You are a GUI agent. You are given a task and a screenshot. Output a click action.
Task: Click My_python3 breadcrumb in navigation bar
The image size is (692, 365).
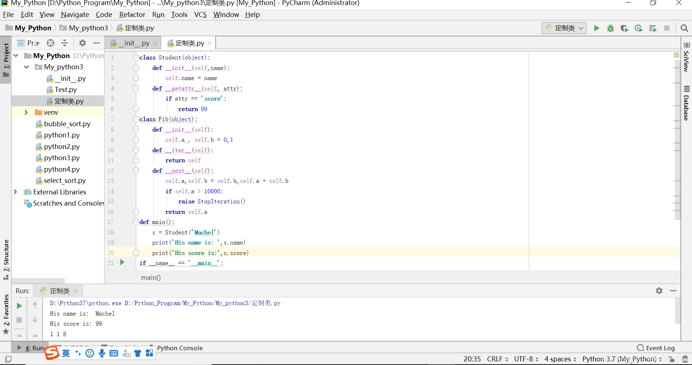click(x=84, y=28)
